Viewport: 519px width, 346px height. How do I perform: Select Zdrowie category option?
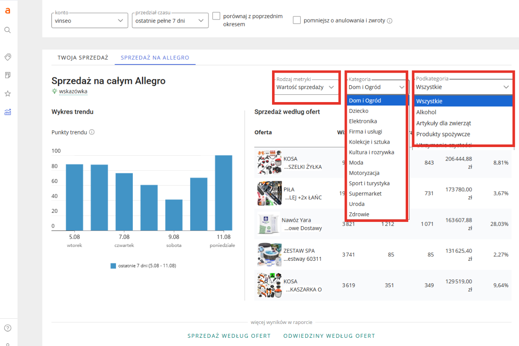(x=376, y=214)
